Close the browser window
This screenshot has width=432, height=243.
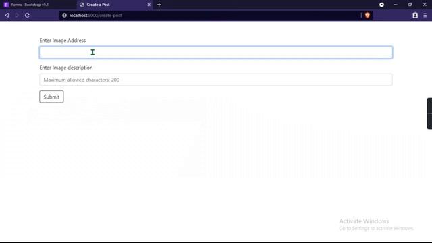pos(425,5)
